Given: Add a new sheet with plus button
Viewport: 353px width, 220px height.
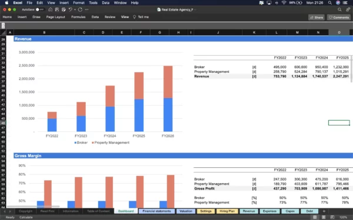Looking at the screenshot, I should [x=324, y=211].
